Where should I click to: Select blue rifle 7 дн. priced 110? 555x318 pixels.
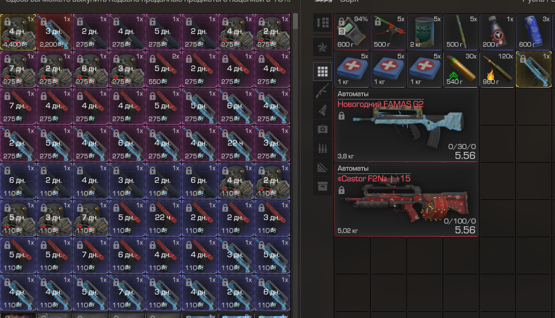coord(127,293)
